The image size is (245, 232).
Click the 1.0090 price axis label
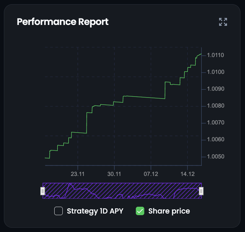215,89
